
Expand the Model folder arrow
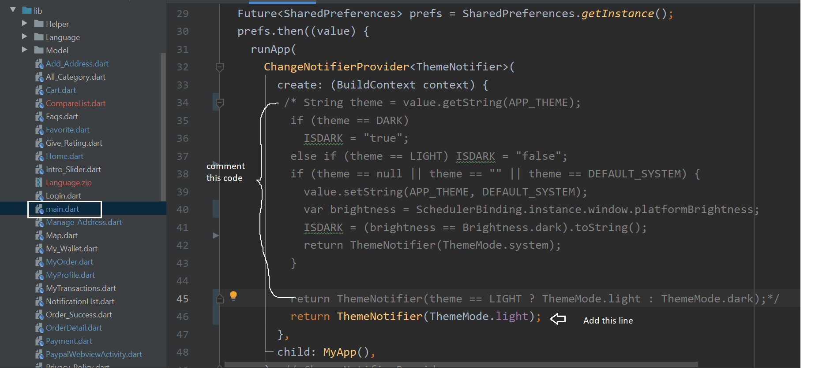click(25, 50)
